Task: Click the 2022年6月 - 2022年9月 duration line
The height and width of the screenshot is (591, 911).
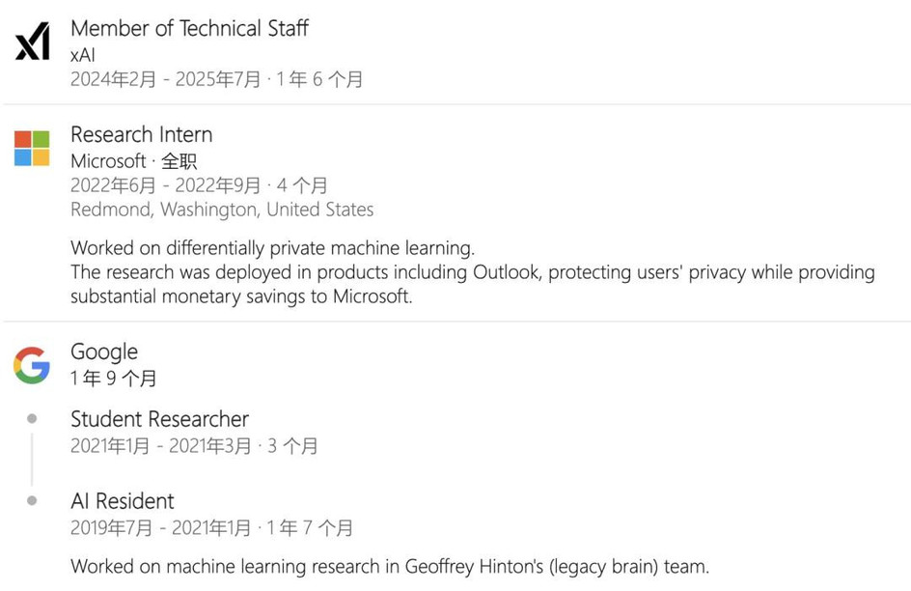Action: [199, 185]
